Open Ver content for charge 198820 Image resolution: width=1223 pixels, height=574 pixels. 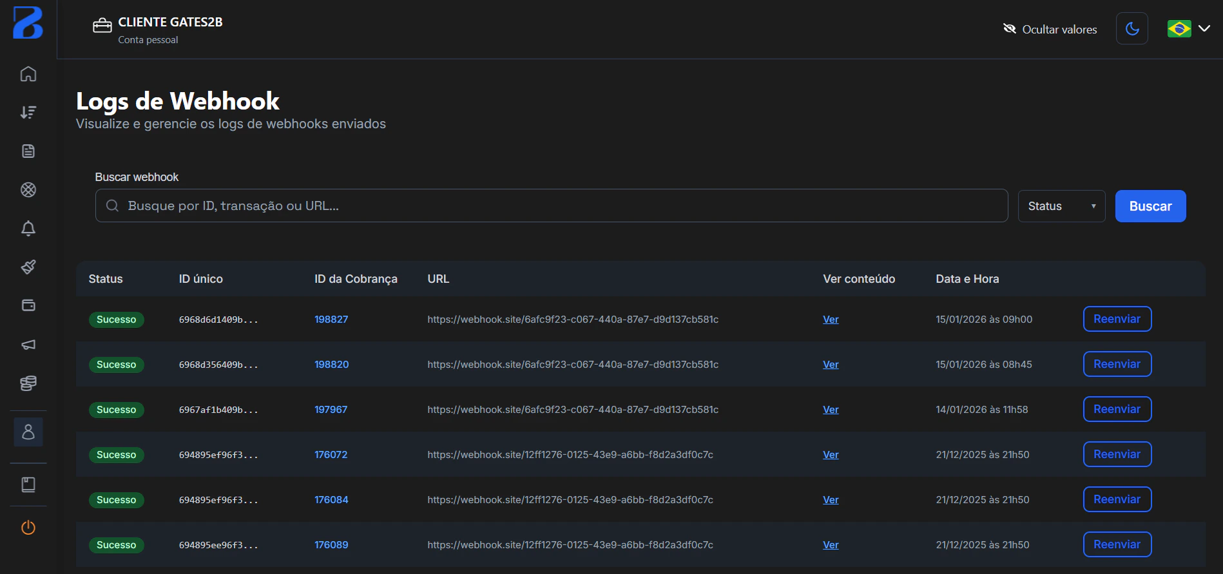[x=831, y=365]
